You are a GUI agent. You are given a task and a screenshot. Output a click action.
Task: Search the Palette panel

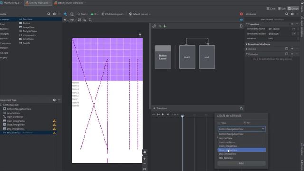(49, 14)
